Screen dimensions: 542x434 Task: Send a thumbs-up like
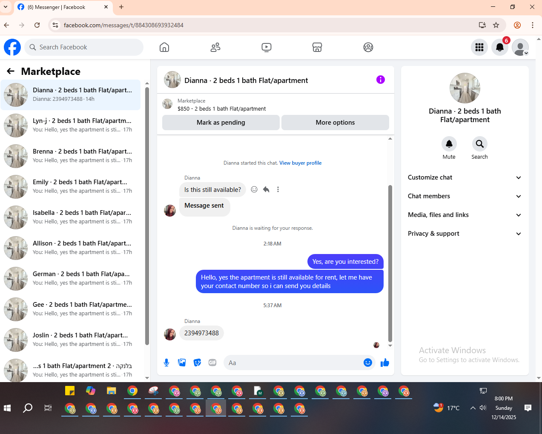385,363
